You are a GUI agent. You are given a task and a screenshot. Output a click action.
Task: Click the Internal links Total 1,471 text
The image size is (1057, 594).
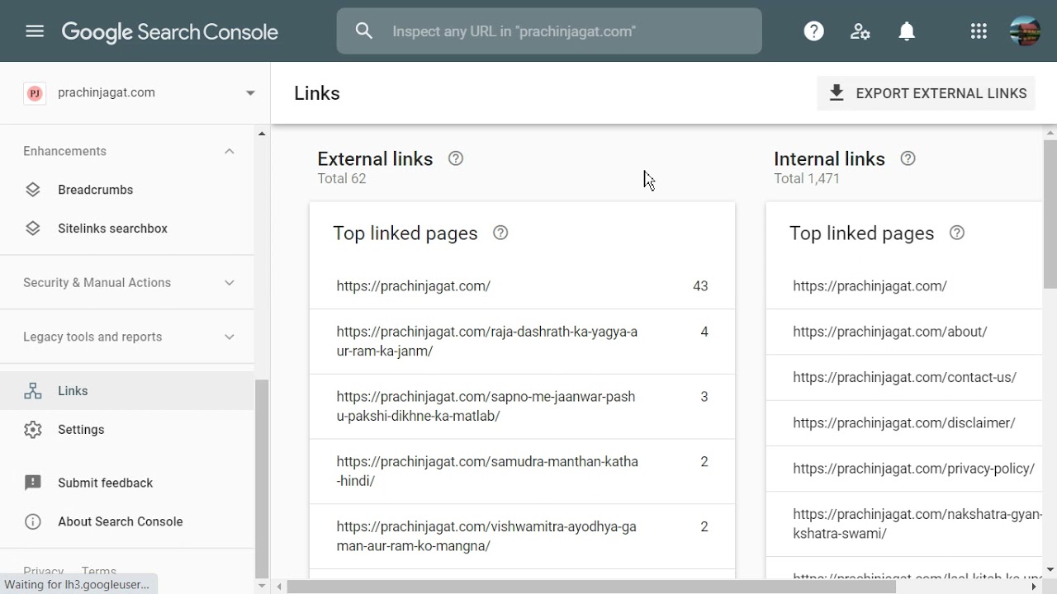click(807, 179)
